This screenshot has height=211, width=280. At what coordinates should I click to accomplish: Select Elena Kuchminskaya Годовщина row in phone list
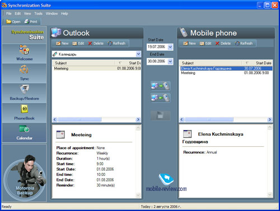tap(226, 69)
